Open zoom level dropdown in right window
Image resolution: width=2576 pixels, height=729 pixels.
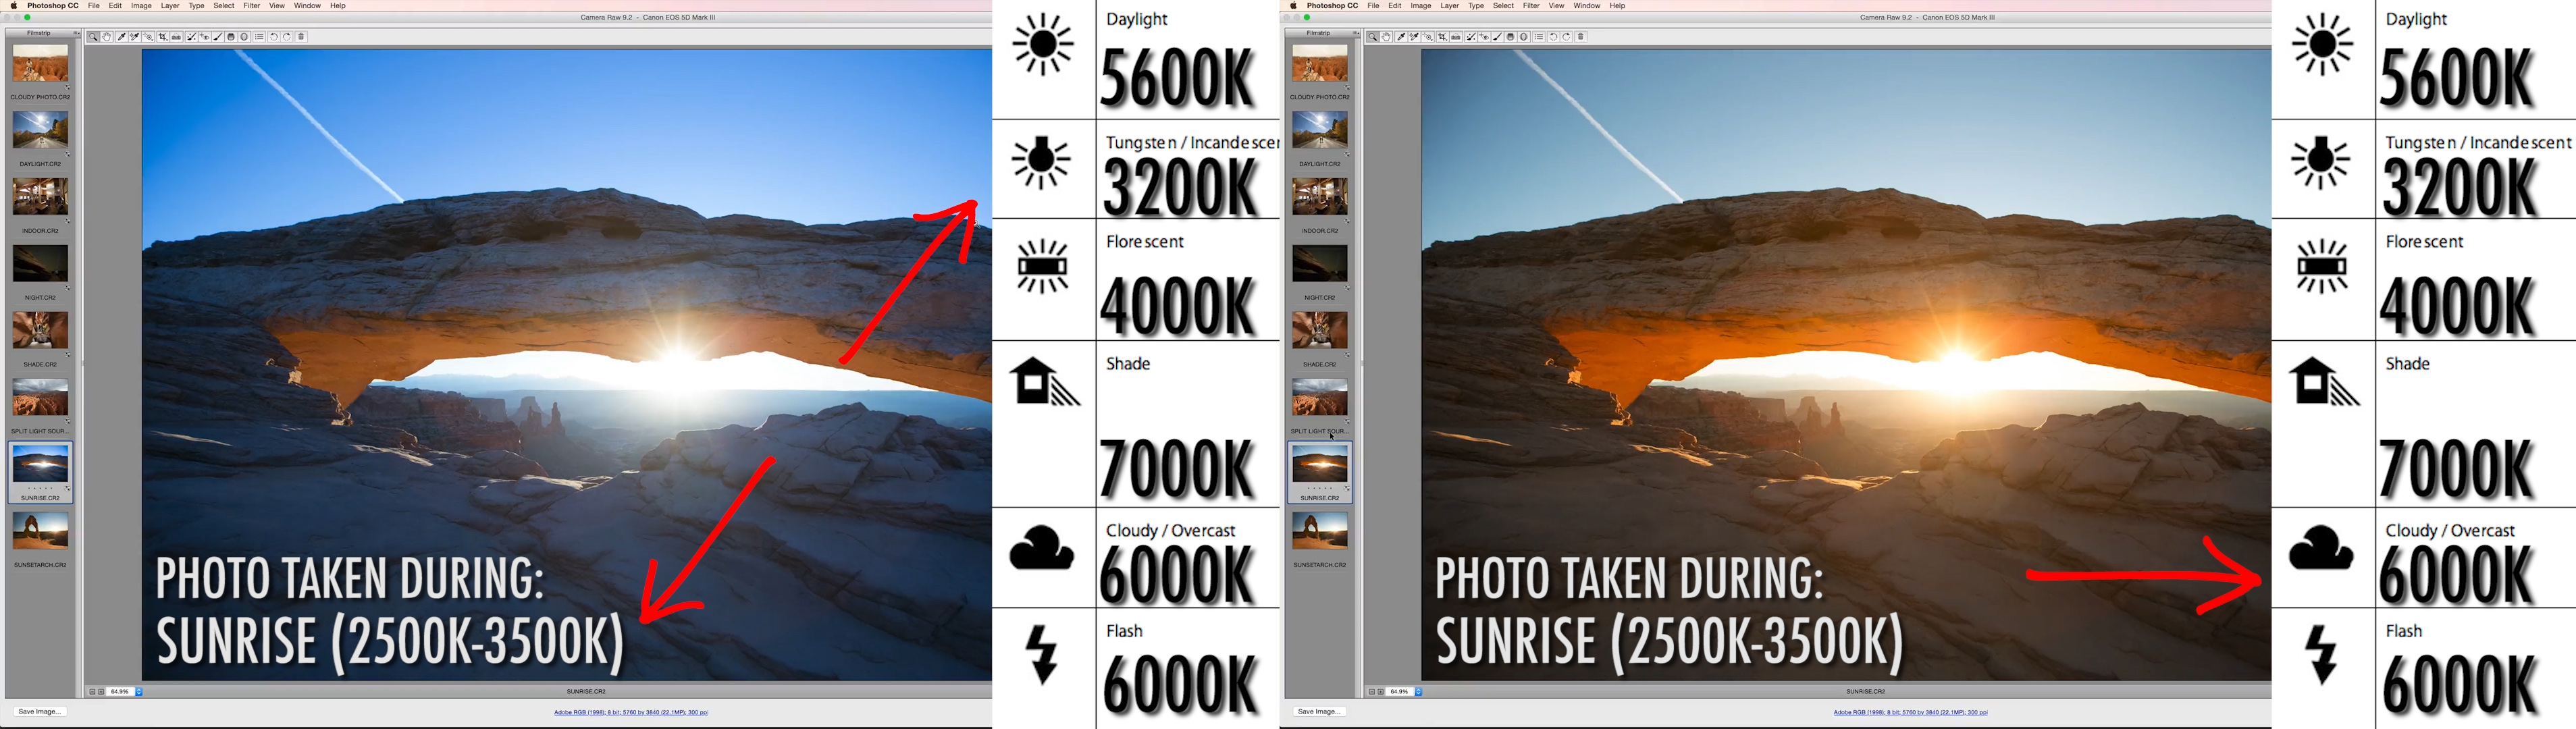pyautogui.click(x=1418, y=691)
